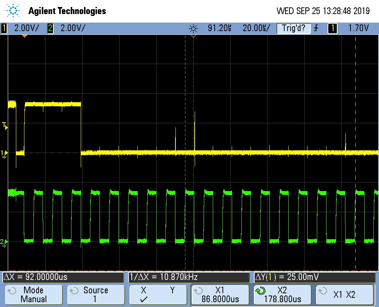
Task: Click the delay reference snowflake icon
Action: point(193,29)
